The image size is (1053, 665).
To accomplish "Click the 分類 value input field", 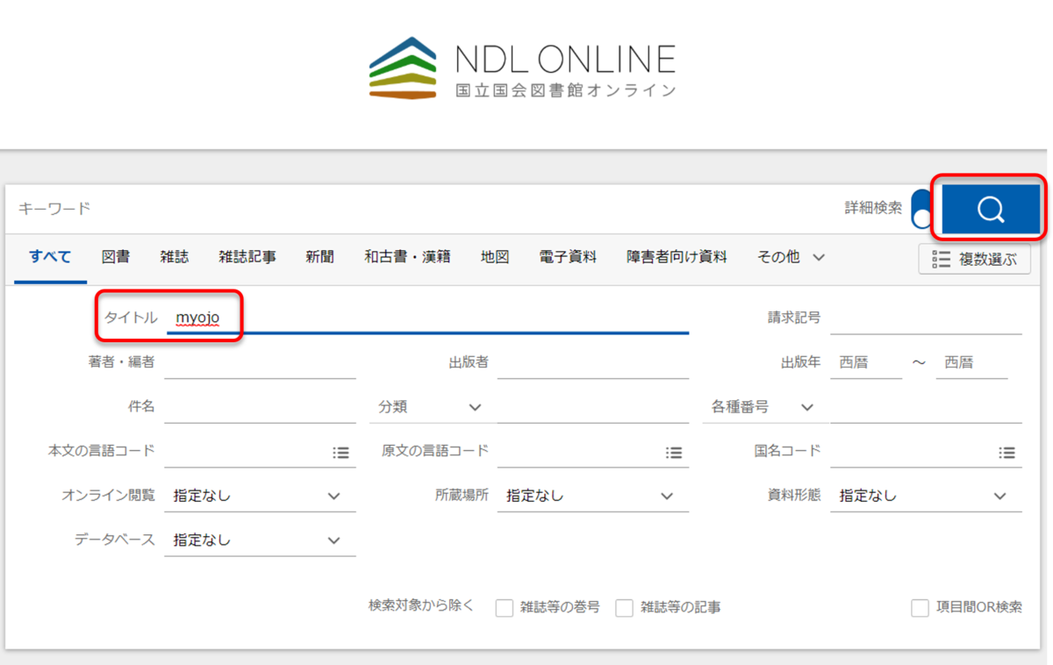I will (x=593, y=407).
